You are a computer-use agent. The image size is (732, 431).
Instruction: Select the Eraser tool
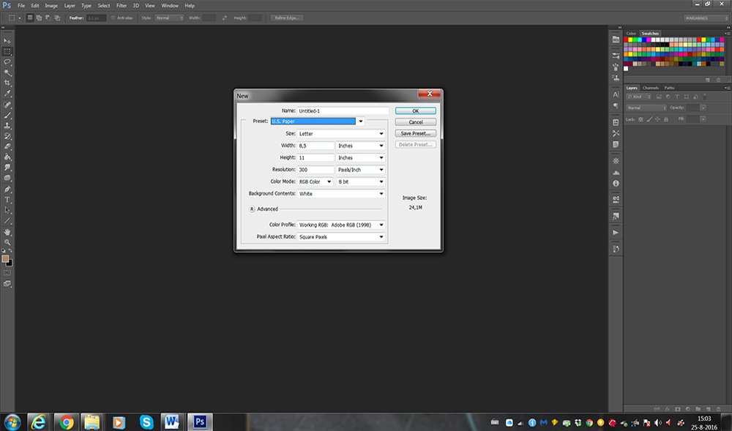point(7,146)
